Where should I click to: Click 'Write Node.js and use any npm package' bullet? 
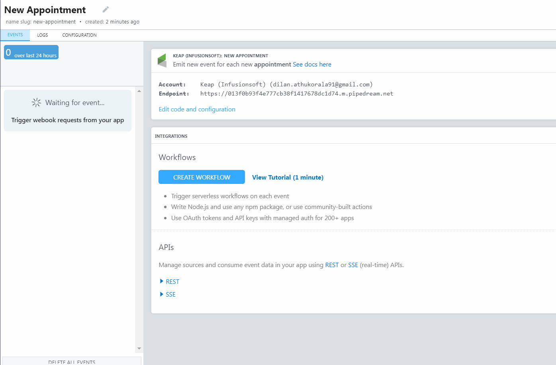tap(272, 207)
